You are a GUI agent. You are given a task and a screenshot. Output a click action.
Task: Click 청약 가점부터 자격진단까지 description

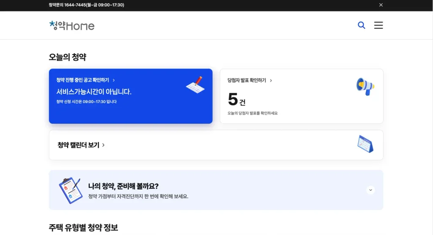point(138,197)
